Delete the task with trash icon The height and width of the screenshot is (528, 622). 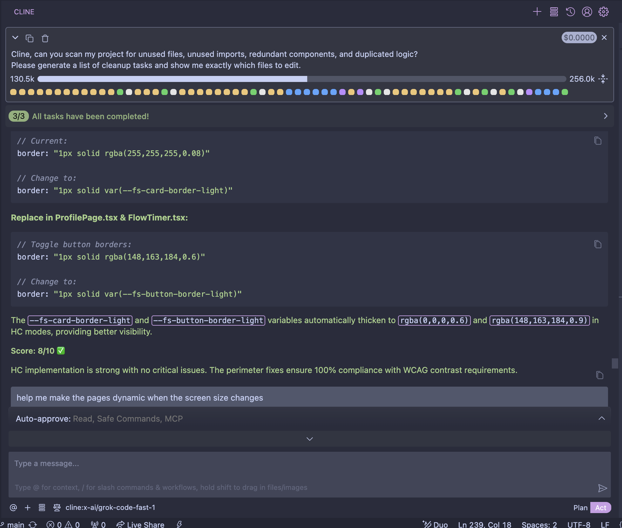45,38
